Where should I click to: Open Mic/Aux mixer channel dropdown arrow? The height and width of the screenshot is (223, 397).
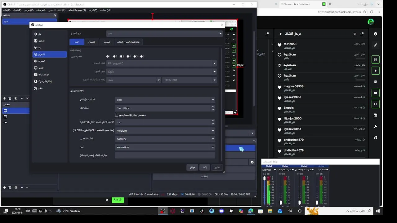[x=275, y=170]
